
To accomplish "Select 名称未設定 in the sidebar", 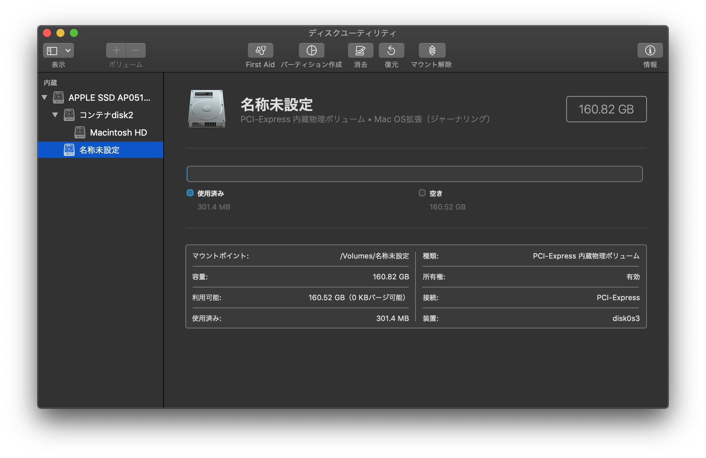I will pos(99,150).
